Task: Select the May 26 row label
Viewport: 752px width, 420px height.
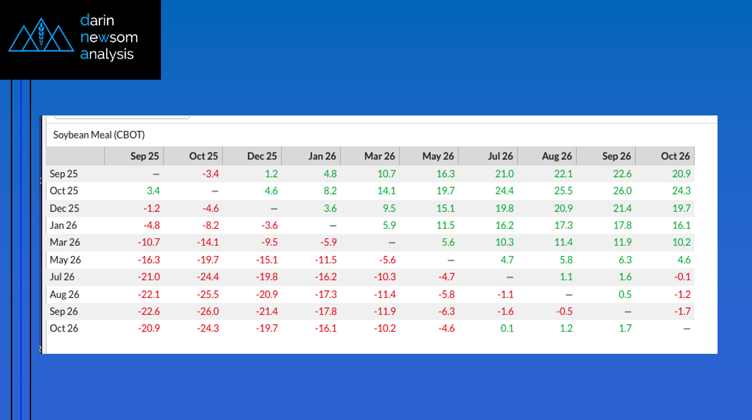Action: (65, 259)
